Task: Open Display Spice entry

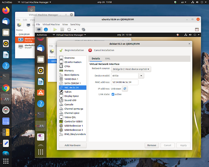Action: (72, 96)
